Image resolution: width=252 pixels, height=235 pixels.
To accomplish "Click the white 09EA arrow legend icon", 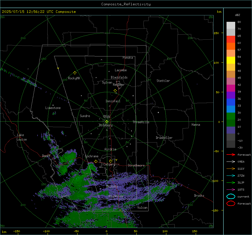I will (231, 162).
